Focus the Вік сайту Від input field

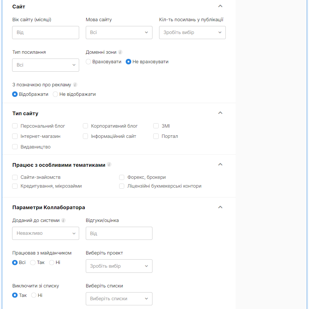[46, 33]
